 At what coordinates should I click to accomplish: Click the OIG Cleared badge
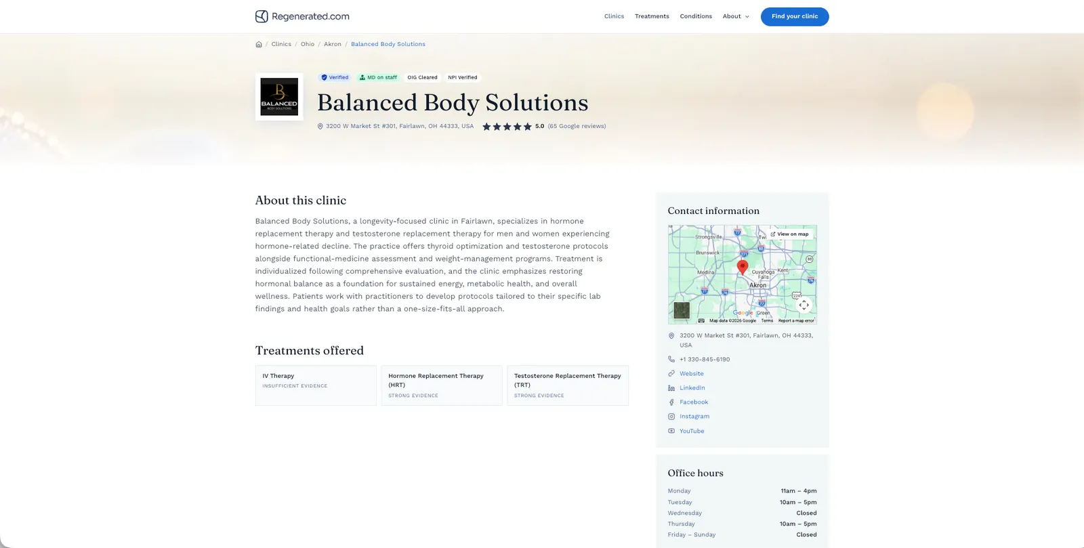click(422, 77)
